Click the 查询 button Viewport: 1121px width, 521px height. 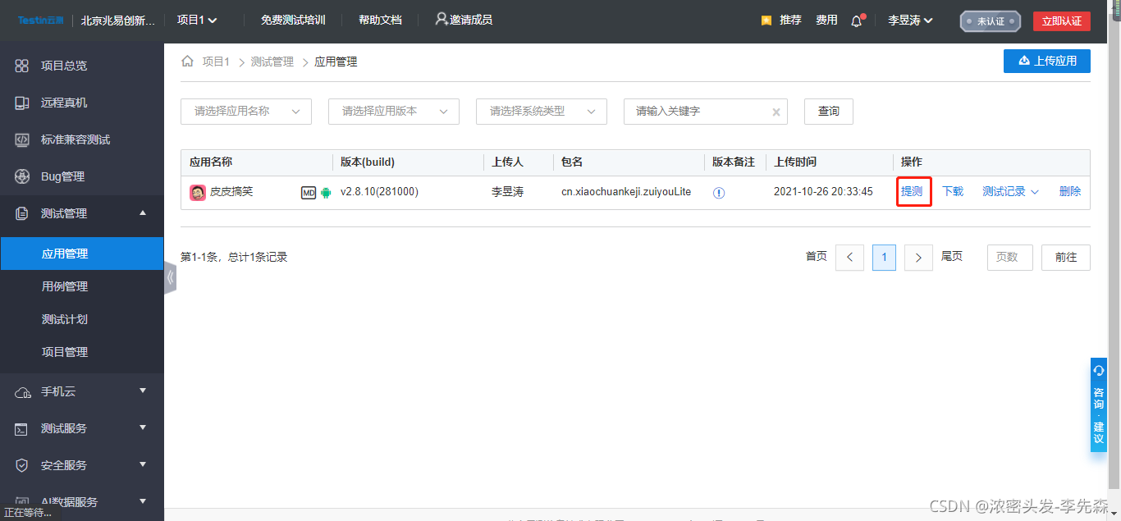coord(829,112)
